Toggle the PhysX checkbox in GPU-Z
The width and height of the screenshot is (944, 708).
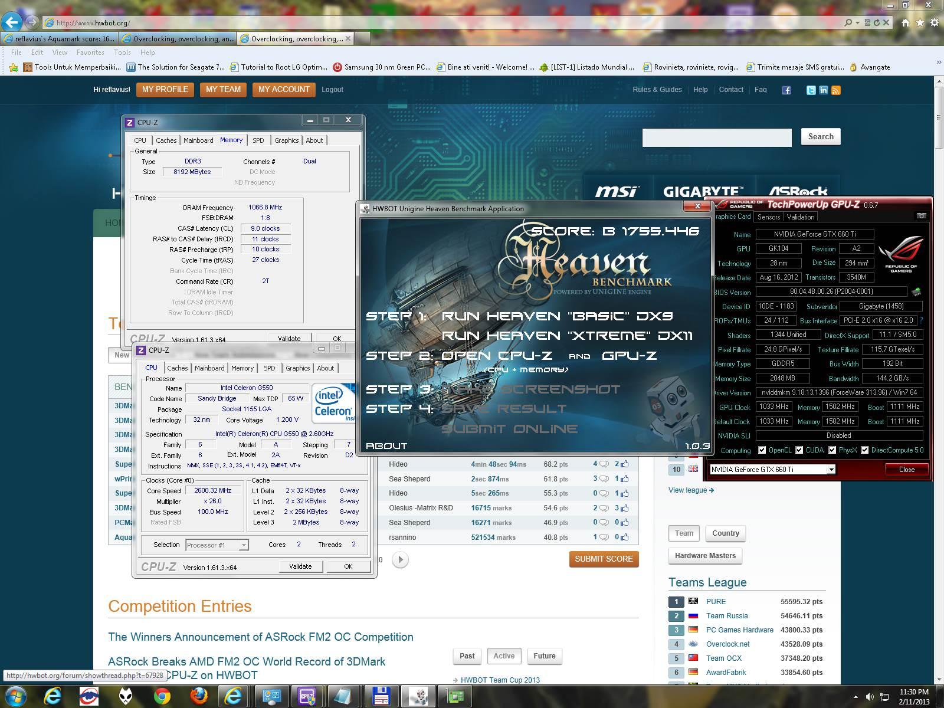832,450
